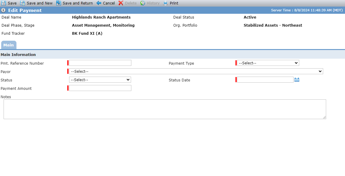Click the Edit Payment title text
Image resolution: width=345 pixels, height=176 pixels.
(x=25, y=10)
